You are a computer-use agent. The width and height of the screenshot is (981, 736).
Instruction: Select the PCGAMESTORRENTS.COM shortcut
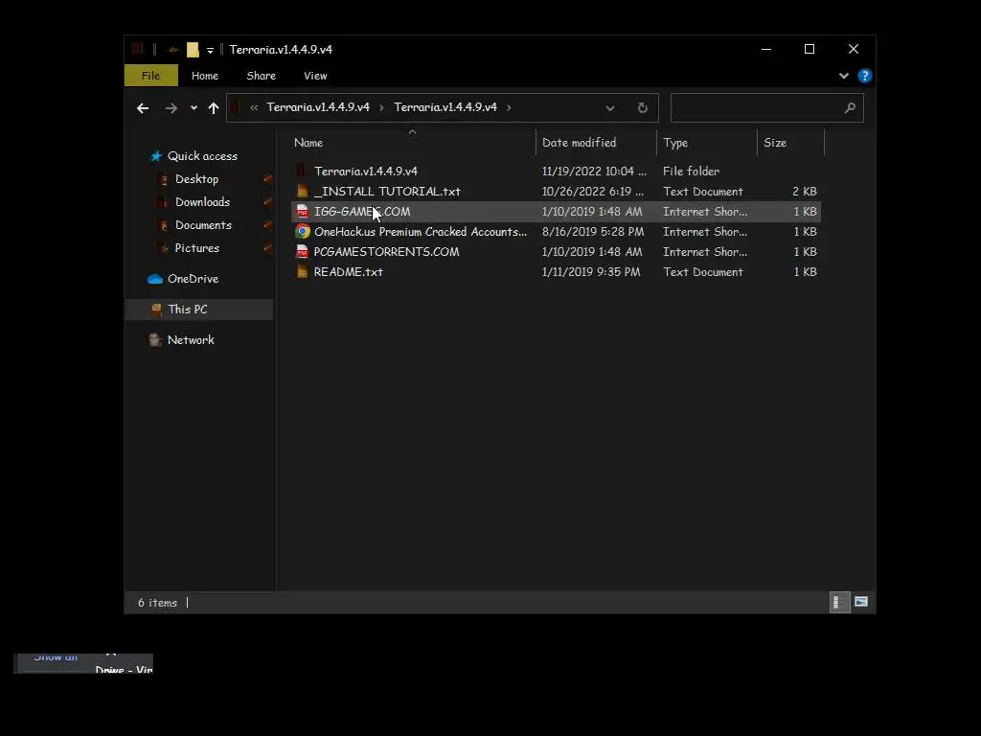[x=556, y=252]
